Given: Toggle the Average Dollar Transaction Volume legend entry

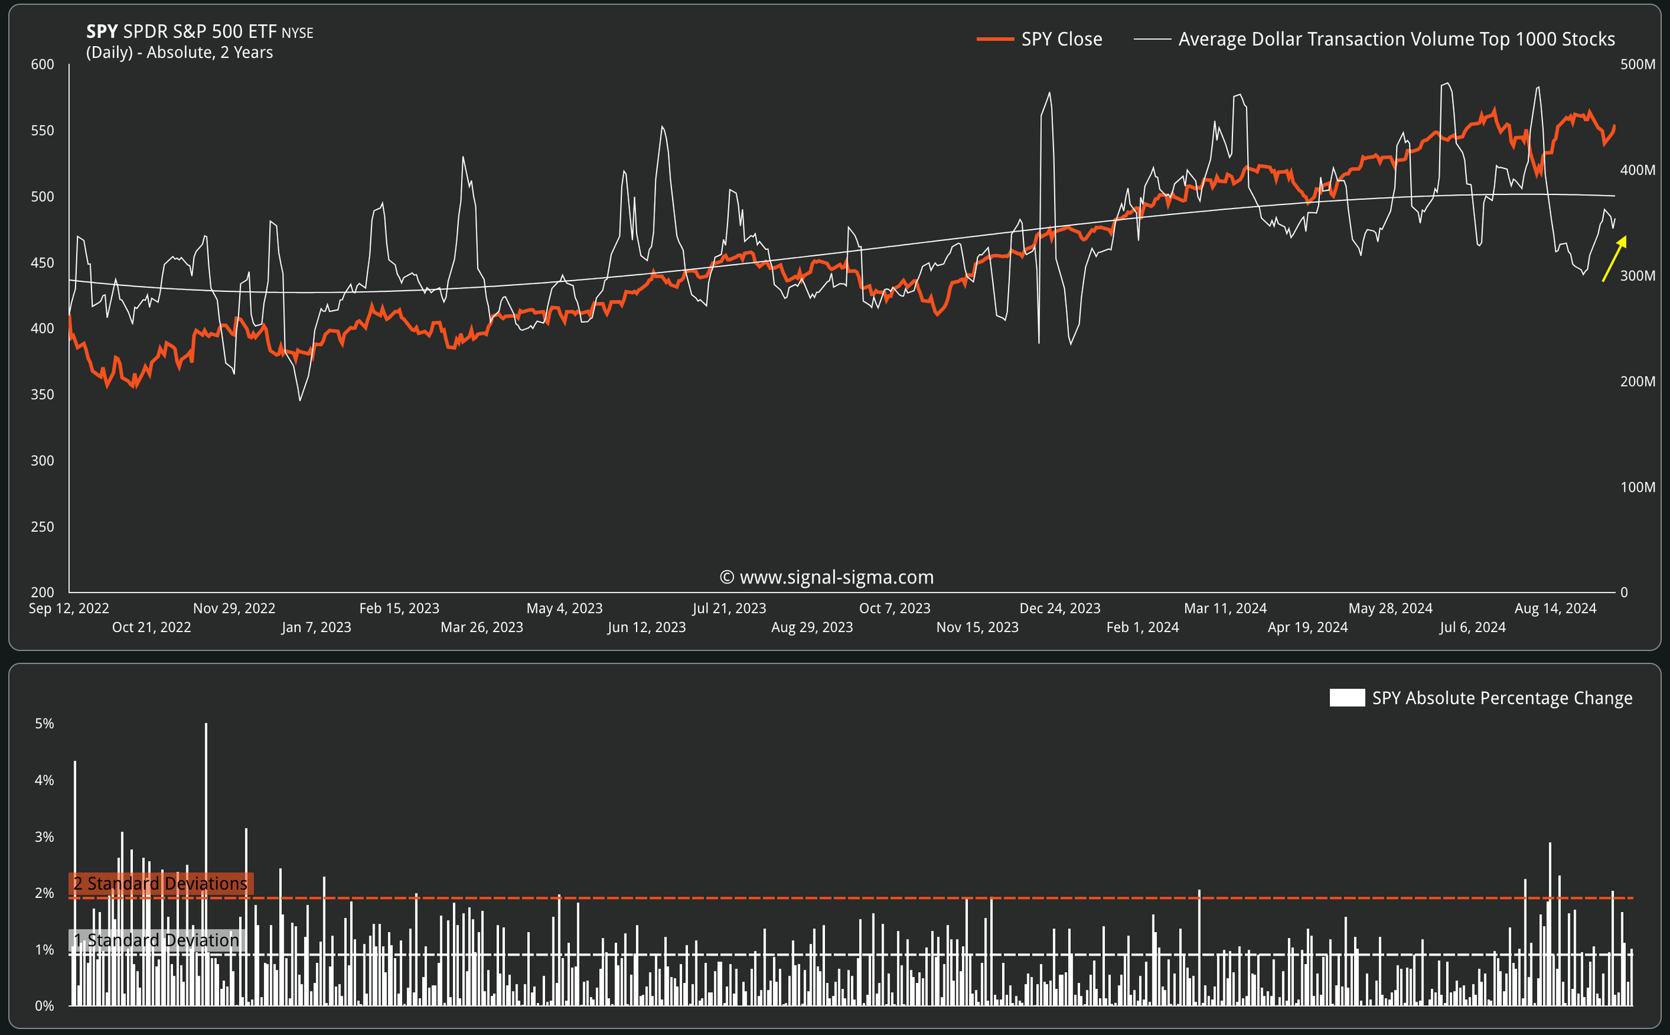Looking at the screenshot, I should point(1374,39).
